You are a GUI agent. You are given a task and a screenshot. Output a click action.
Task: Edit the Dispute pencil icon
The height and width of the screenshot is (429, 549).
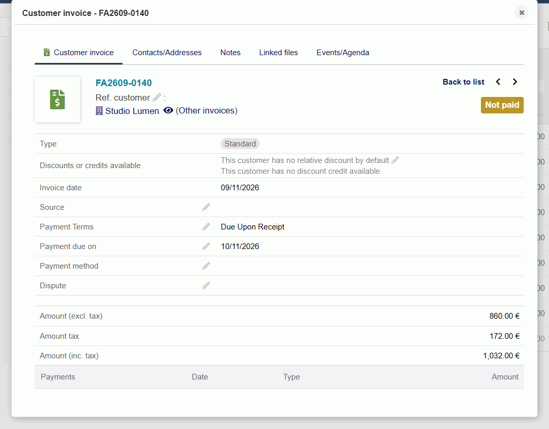pyautogui.click(x=206, y=286)
